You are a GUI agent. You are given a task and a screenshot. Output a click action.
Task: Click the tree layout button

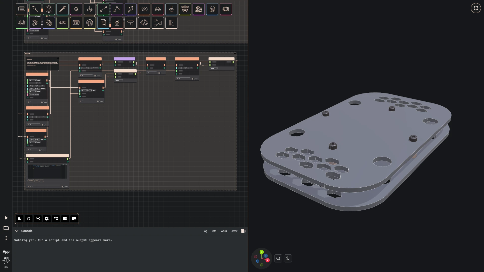tap(56, 219)
